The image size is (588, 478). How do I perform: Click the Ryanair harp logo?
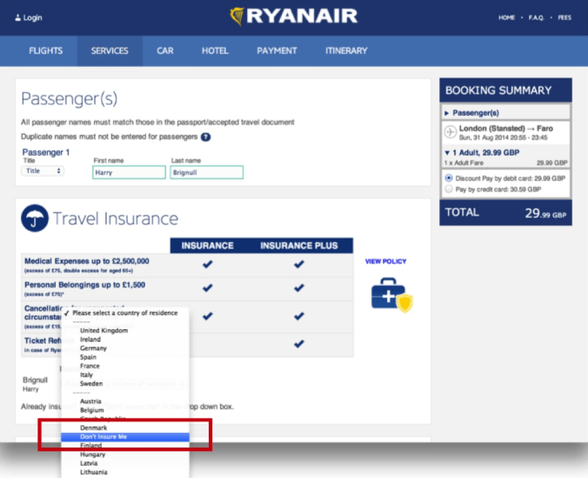(237, 17)
